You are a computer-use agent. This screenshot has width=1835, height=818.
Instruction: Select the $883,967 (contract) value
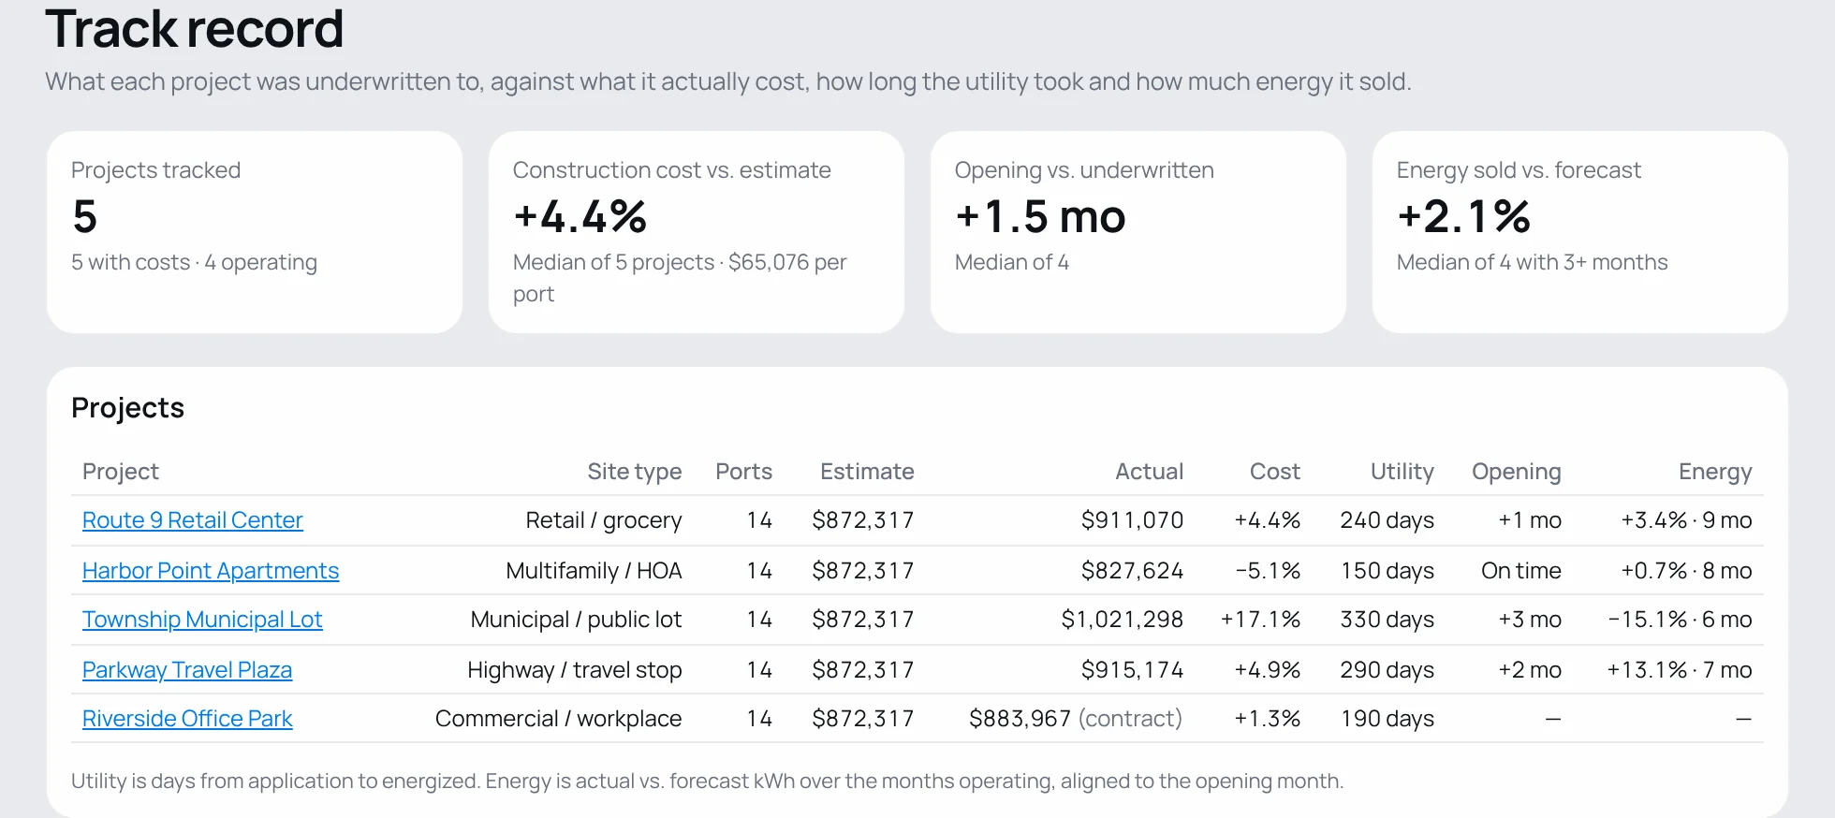(x=1076, y=719)
